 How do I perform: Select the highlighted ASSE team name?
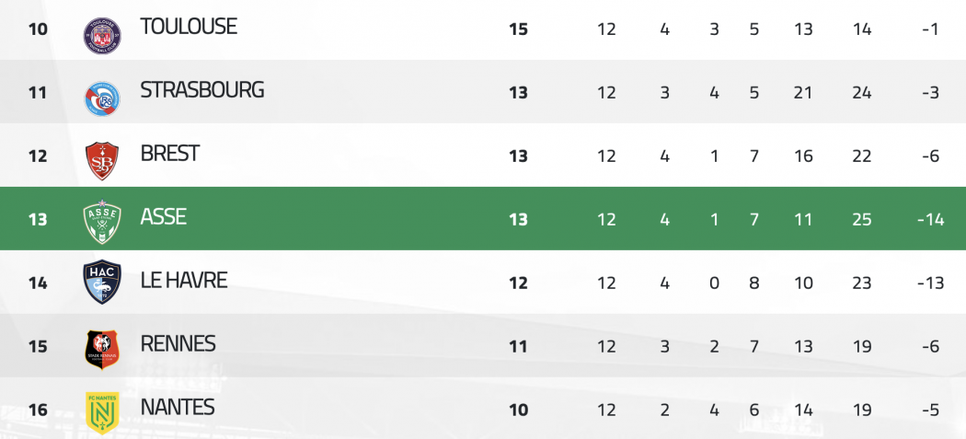point(163,217)
